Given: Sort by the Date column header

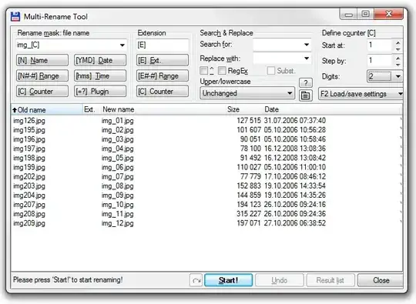Looking at the screenshot, I should click(271, 109).
